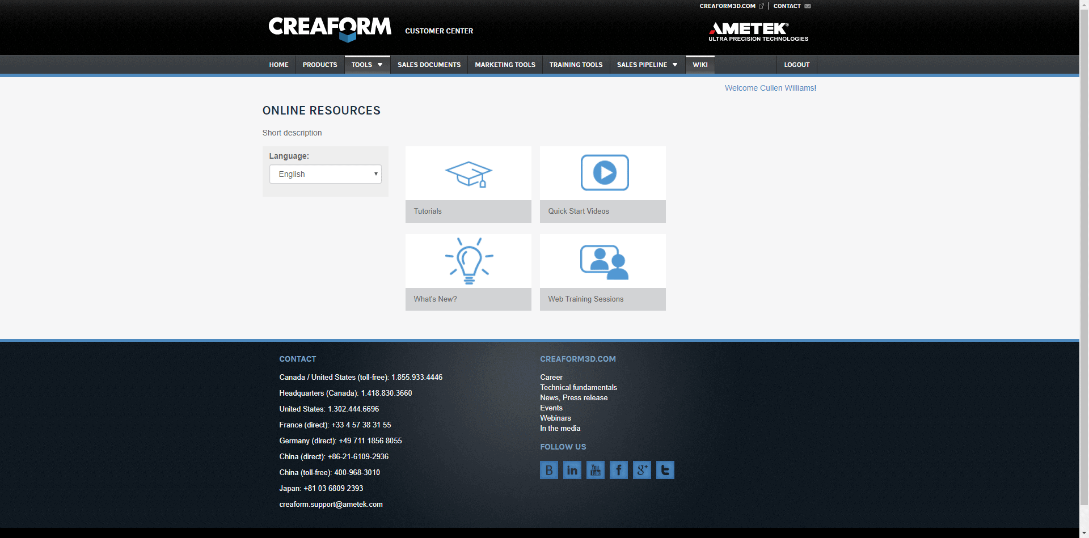Image resolution: width=1089 pixels, height=538 pixels.
Task: Open the Training Tools menu item
Action: [x=576, y=65]
